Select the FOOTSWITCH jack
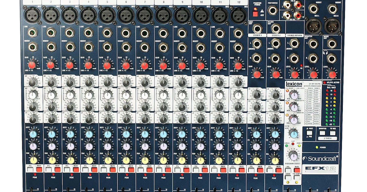367x192 pixels. [272, 11]
